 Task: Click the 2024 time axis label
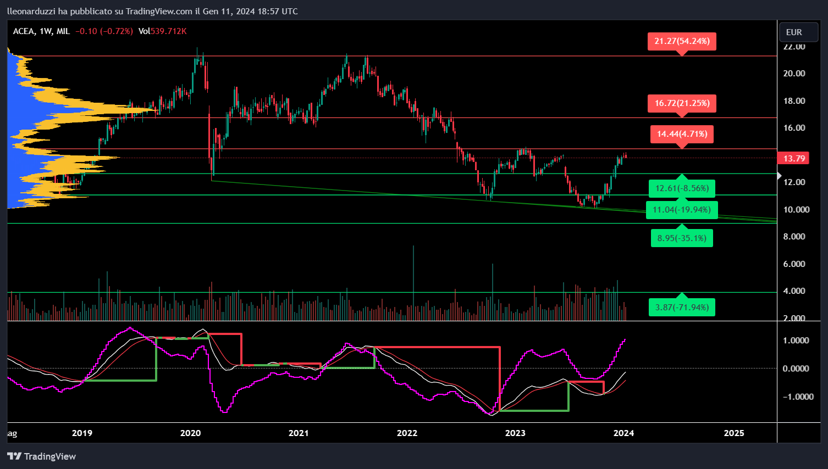tap(623, 433)
